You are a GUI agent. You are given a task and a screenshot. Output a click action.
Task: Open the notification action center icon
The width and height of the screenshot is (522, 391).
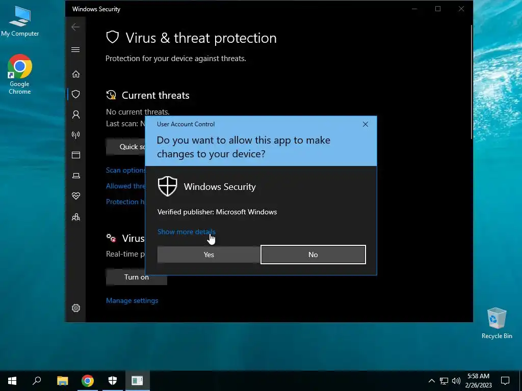tap(505, 381)
